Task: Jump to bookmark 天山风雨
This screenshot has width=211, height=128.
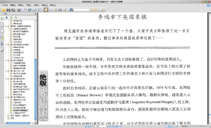Action: [x=17, y=55]
